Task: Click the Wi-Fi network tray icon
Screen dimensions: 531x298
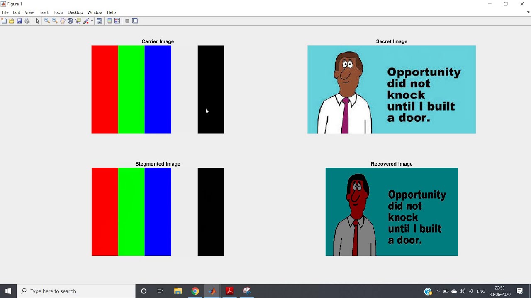Action: tap(471, 291)
